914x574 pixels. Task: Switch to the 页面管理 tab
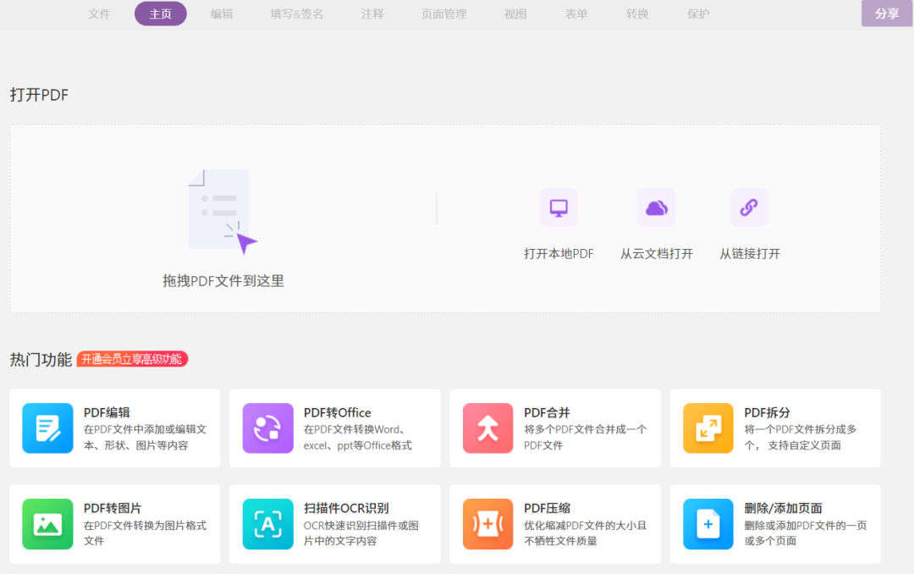pyautogui.click(x=443, y=14)
